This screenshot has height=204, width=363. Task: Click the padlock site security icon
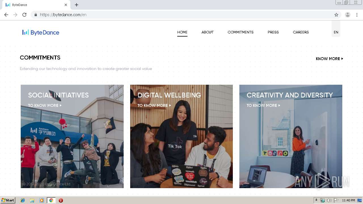click(35, 15)
